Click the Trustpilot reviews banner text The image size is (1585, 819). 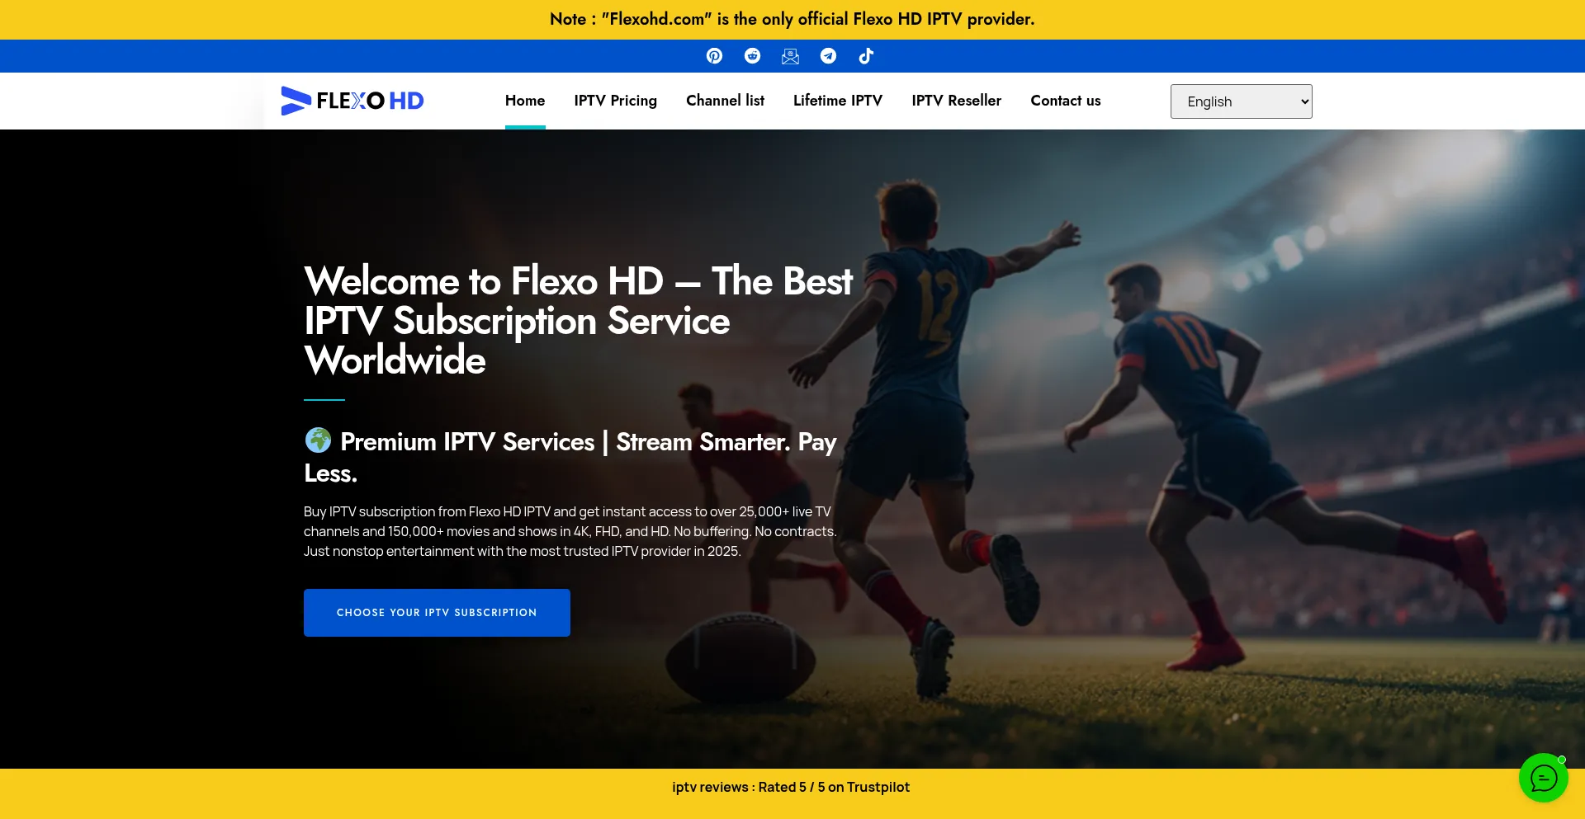tap(791, 787)
